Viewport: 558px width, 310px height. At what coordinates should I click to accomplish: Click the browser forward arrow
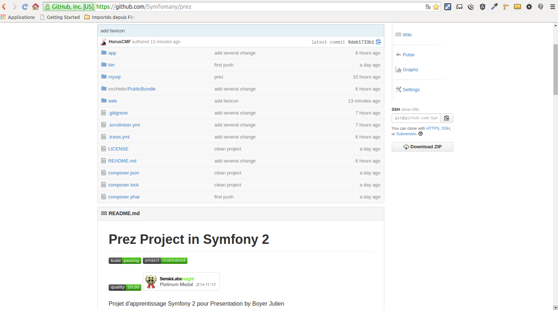tap(15, 7)
